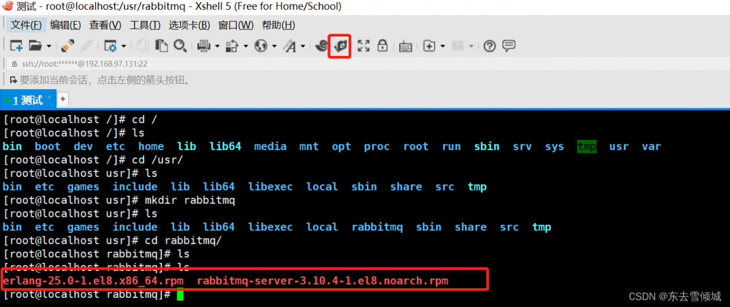Add a new tab with plus button
730x307 pixels.
(63, 99)
